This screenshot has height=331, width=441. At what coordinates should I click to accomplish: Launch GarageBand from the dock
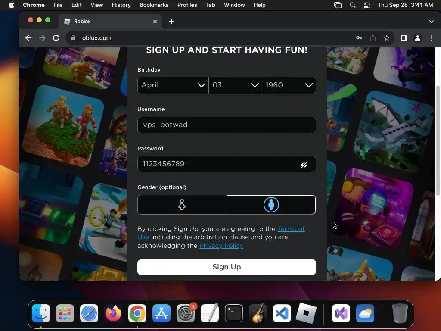[258, 313]
